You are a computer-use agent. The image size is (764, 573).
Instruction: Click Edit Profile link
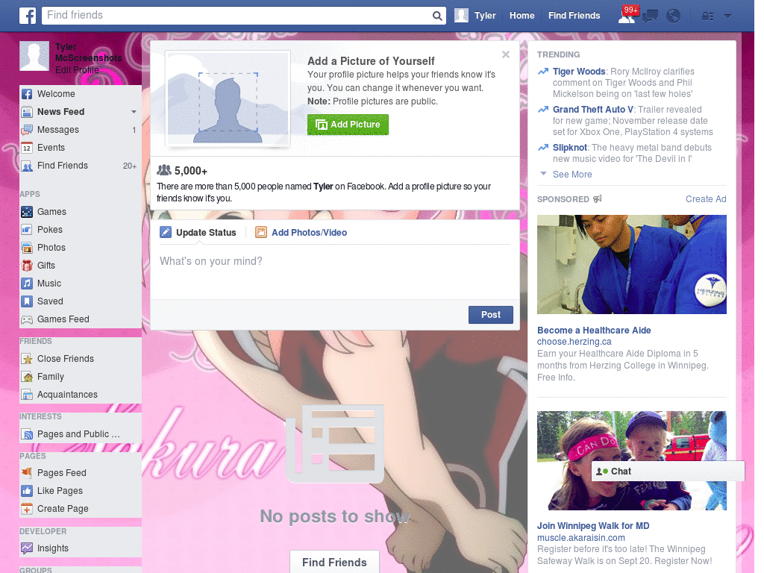point(77,69)
